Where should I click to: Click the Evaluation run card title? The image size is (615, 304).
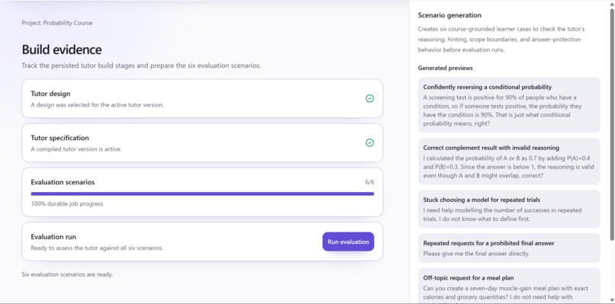click(53, 237)
